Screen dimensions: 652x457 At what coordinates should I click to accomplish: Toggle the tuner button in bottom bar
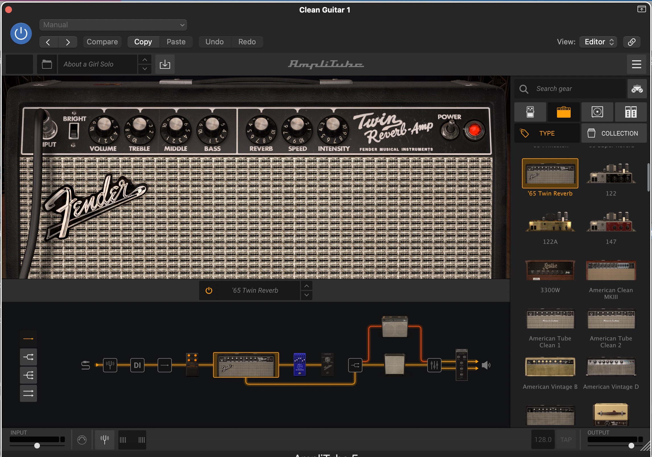point(105,440)
